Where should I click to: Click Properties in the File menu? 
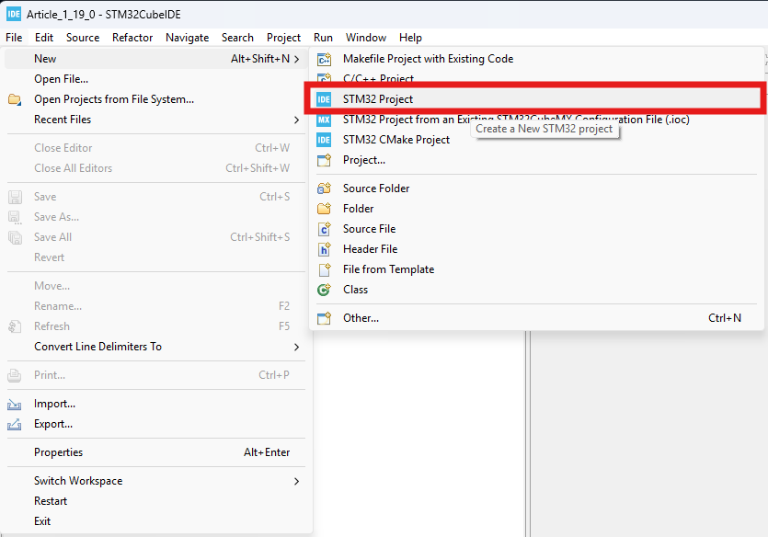(x=58, y=452)
